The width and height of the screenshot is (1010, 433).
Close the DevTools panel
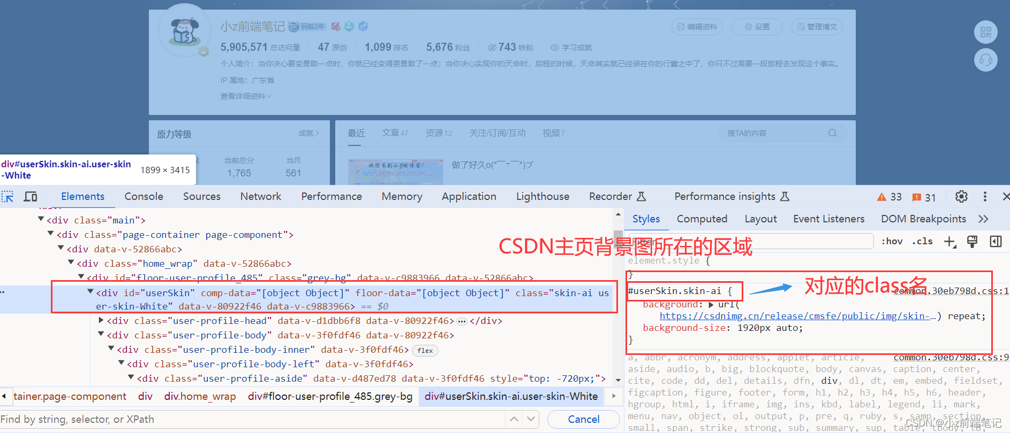pyautogui.click(x=1005, y=197)
